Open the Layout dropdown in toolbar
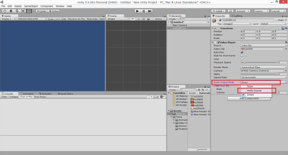Image resolution: width=288 pixels, height=155 pixels. click(278, 11)
